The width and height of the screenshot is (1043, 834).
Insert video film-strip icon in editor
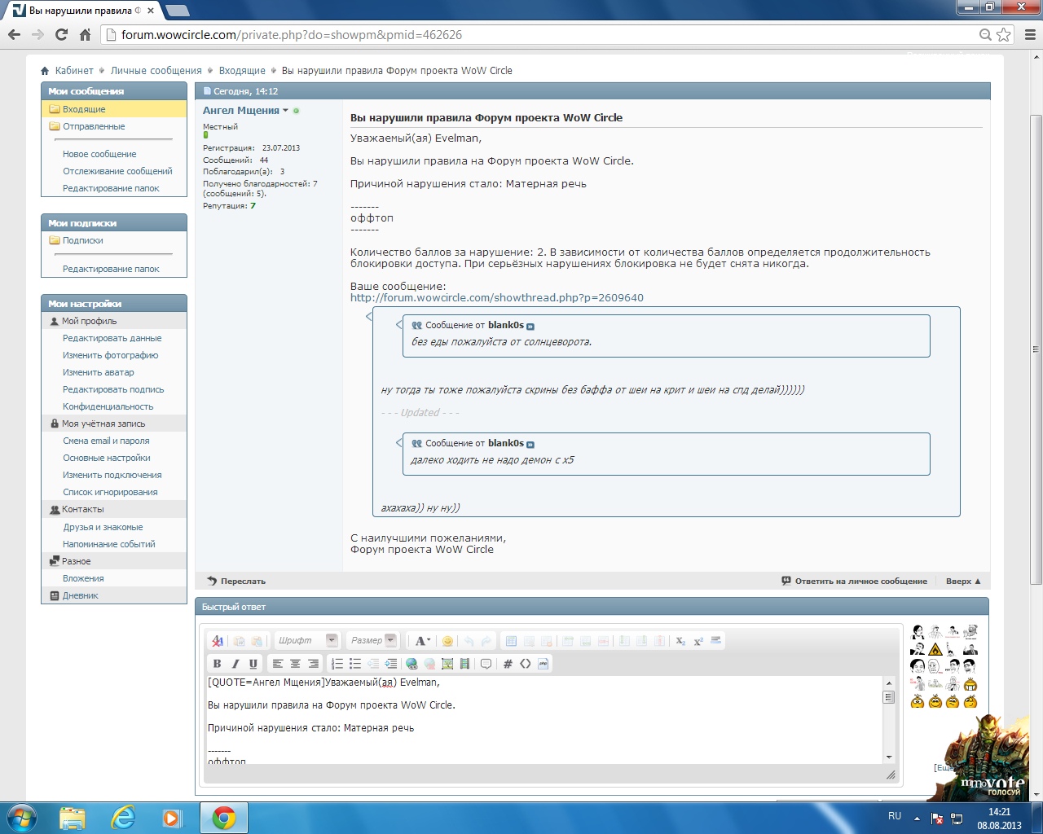pyautogui.click(x=465, y=664)
